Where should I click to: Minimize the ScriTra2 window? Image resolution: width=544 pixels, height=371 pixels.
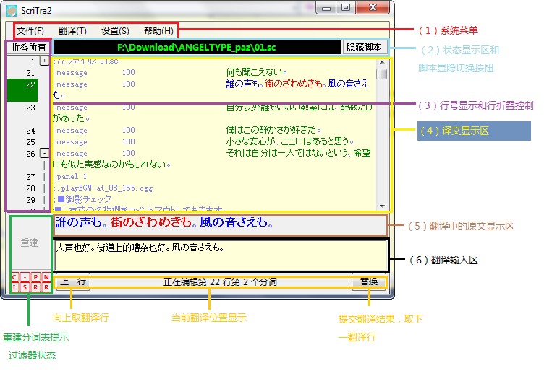pyautogui.click(x=326, y=8)
